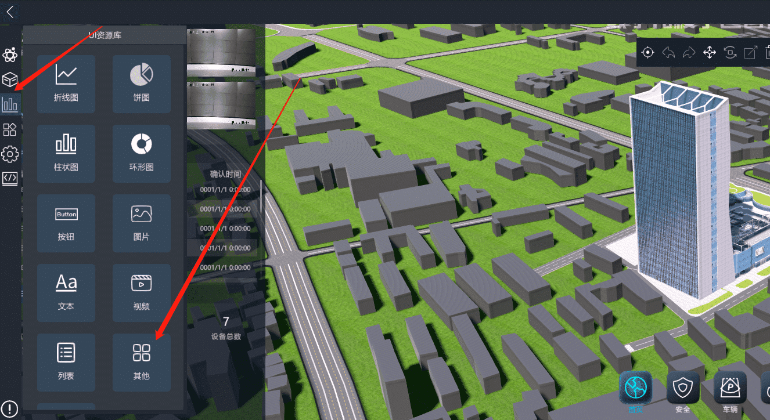Add a 文本 text component

pos(66,293)
